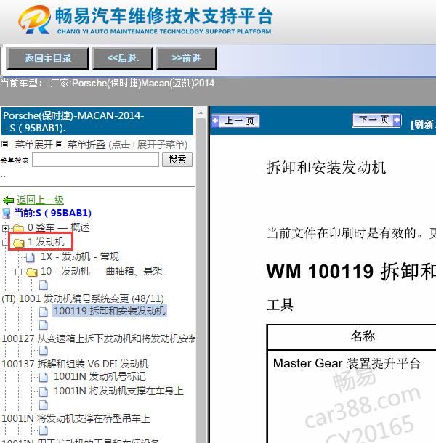Click the left arrow icon on 上一页

215,121
